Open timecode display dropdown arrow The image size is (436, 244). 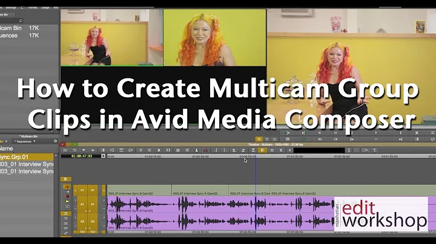(x=104, y=156)
